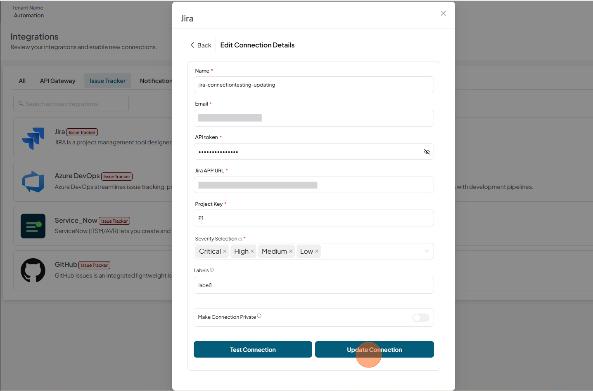Open the Jira integration logo
This screenshot has width=593, height=391.
point(33,138)
